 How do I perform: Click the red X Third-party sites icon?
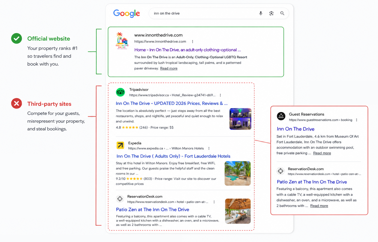tap(16, 103)
